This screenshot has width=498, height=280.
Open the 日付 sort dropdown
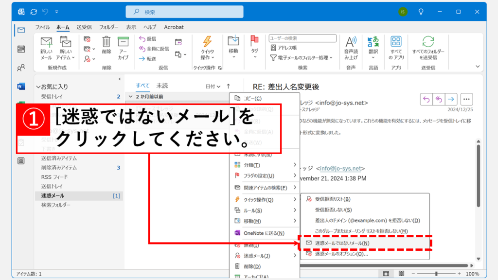tap(213, 86)
